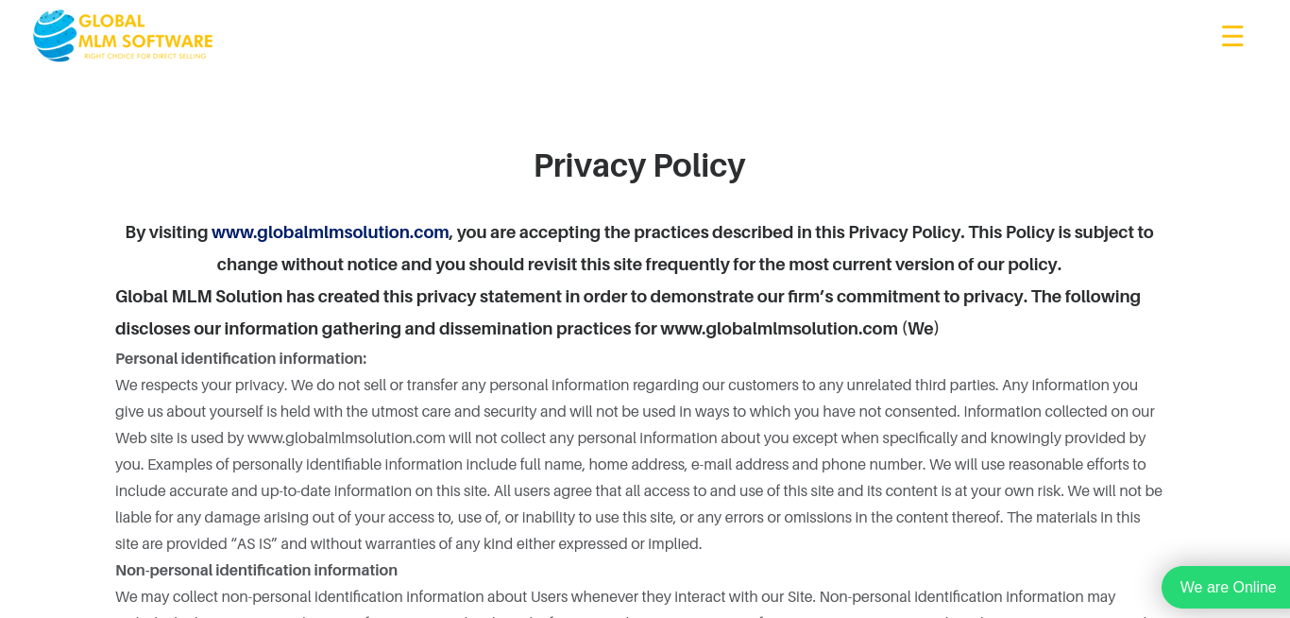Click "By visiting" at the intro start
Screen dimensions: 1290x618
click(166, 232)
